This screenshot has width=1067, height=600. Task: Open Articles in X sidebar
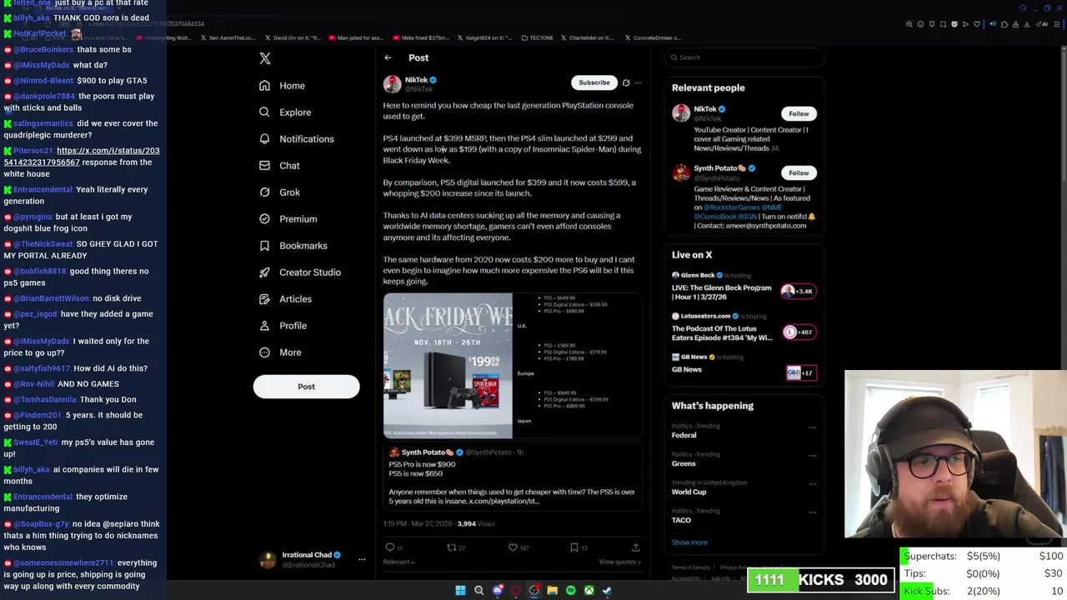pos(285,299)
